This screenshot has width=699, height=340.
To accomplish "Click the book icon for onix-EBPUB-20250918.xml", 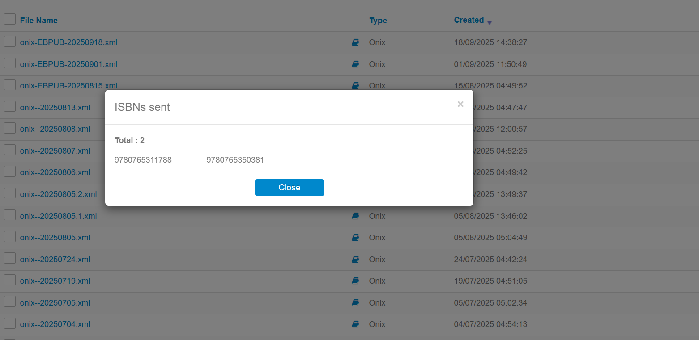I will (355, 42).
